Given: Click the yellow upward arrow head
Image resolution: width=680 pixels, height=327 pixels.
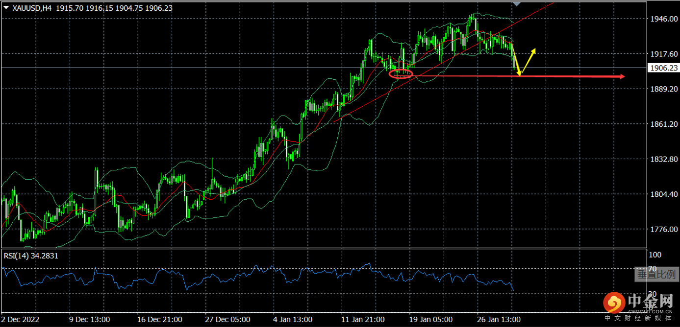Looking at the screenshot, I should pyautogui.click(x=534, y=50).
